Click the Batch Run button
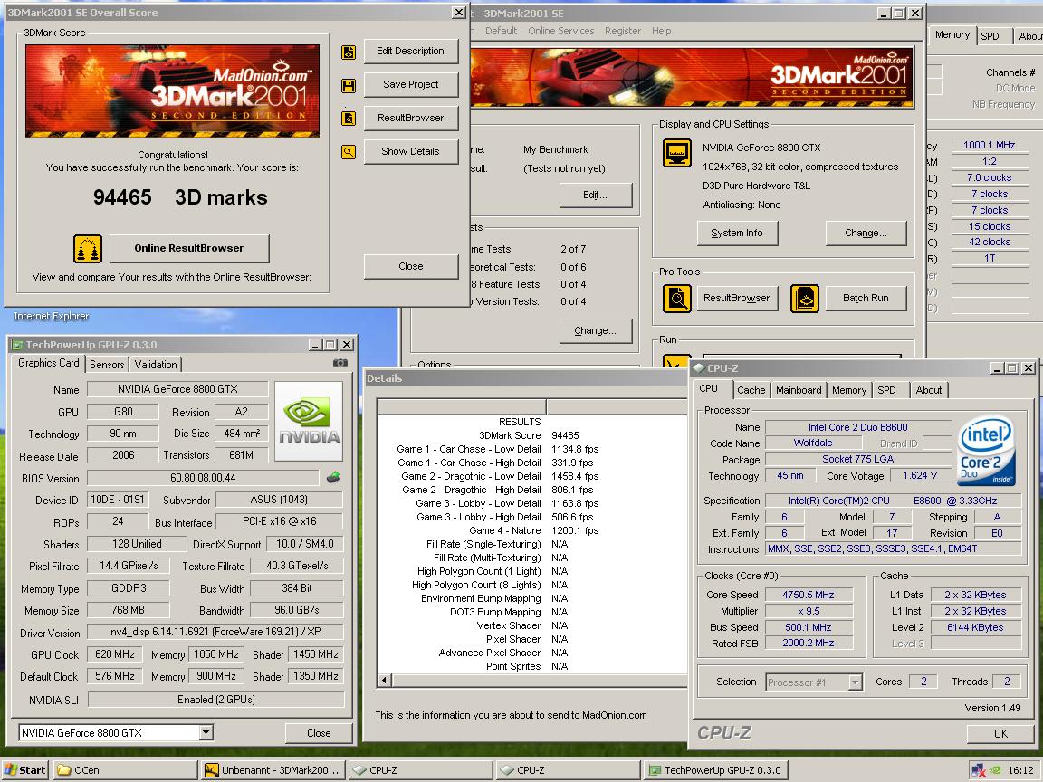 pyautogui.click(x=866, y=298)
